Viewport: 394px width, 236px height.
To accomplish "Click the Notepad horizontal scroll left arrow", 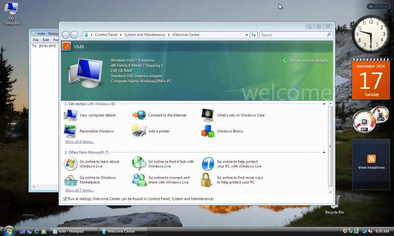I will pyautogui.click(x=34, y=187).
